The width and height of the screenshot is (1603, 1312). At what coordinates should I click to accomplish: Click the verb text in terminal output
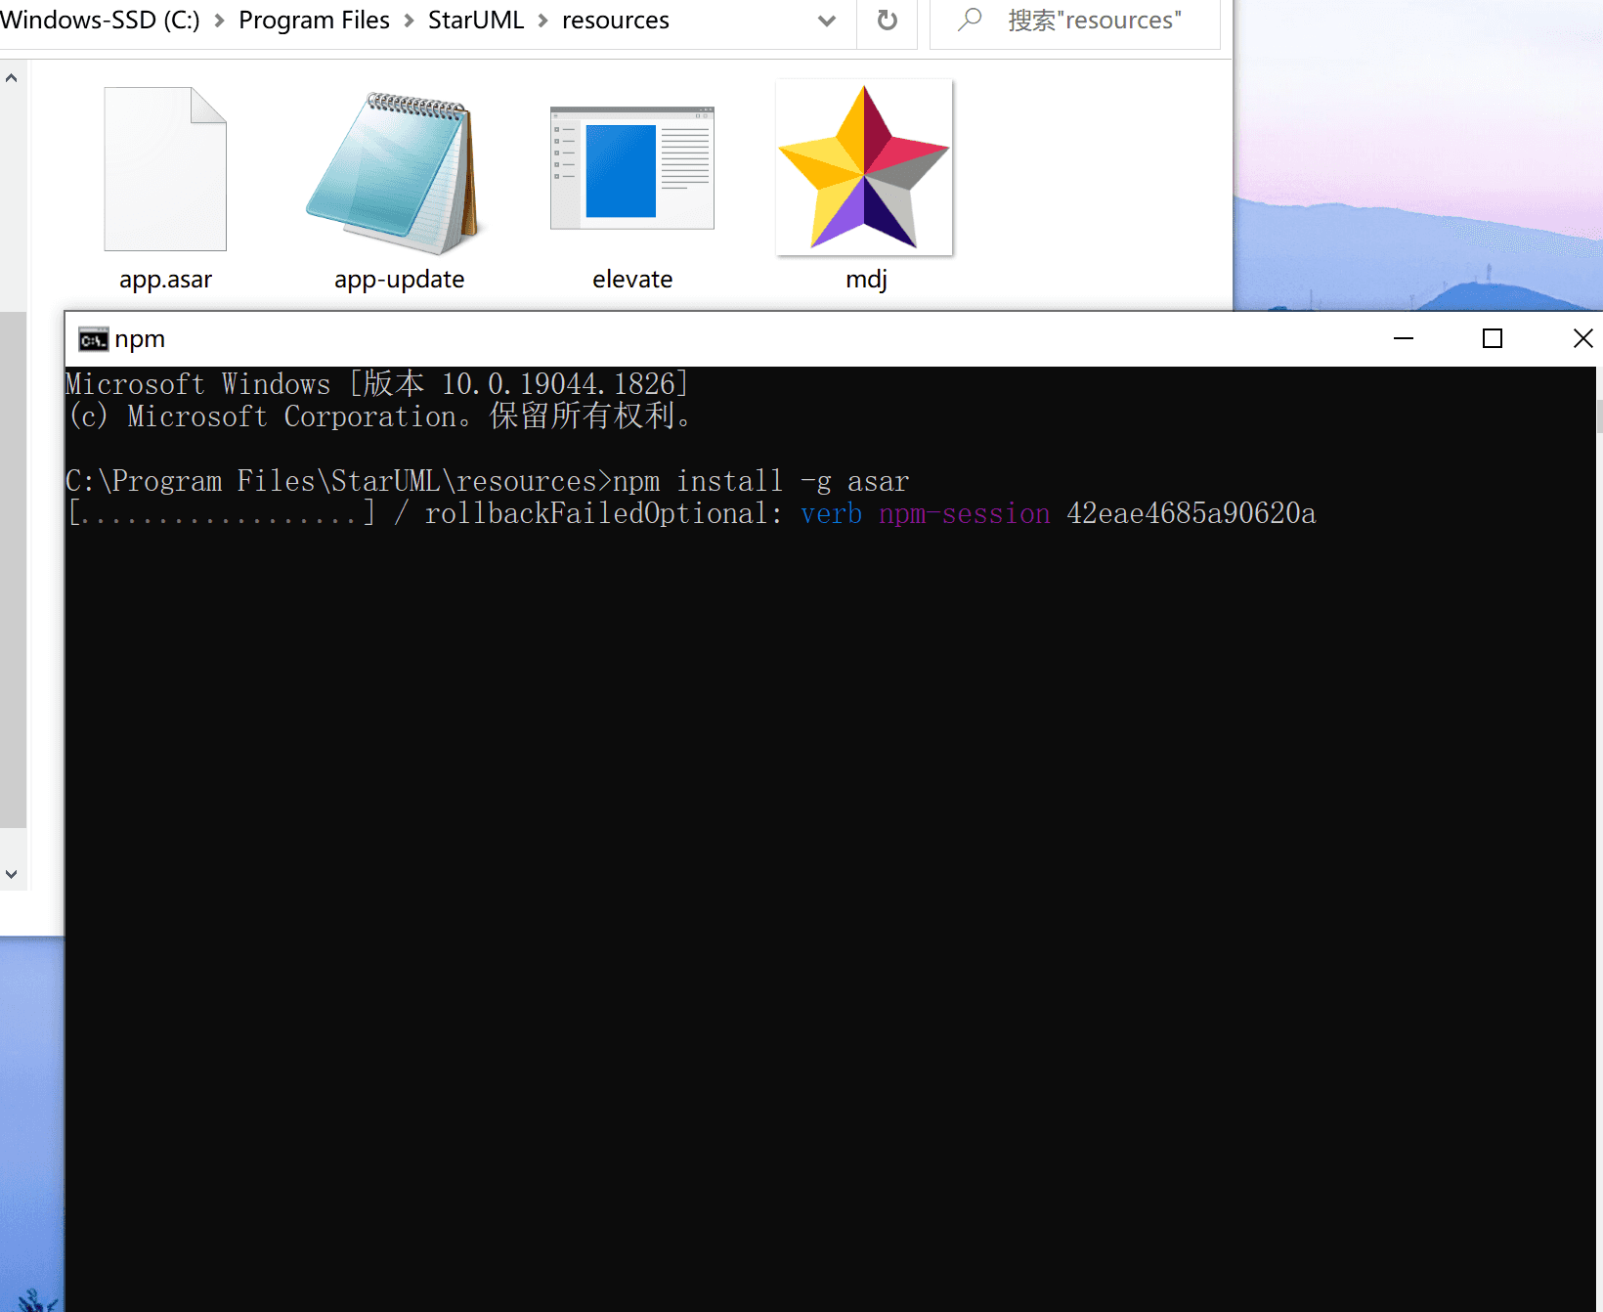click(831, 513)
